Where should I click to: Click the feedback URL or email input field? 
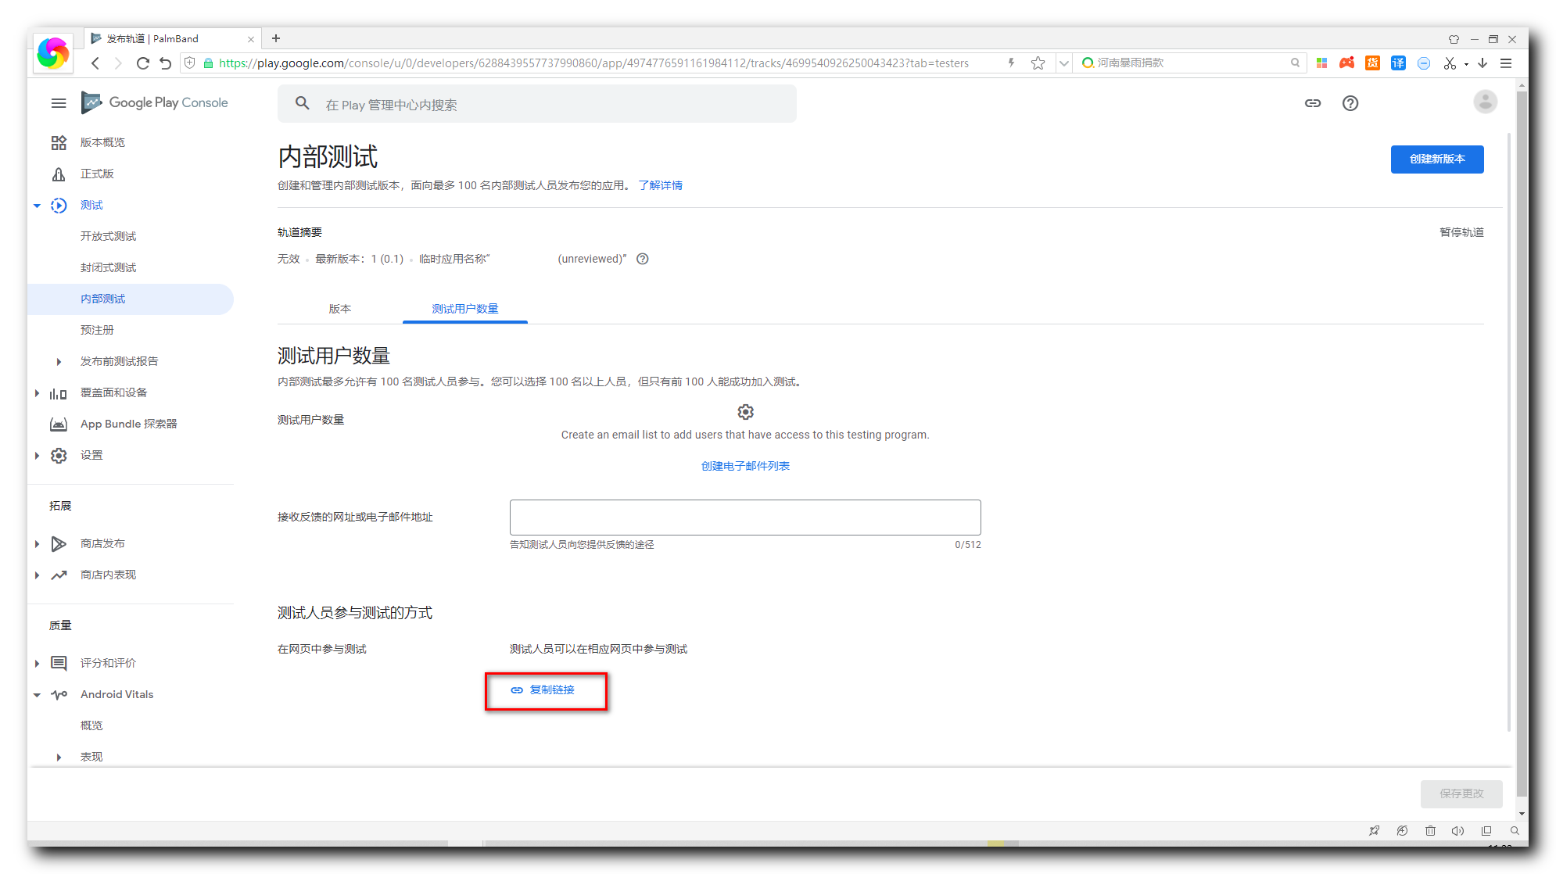pos(745,518)
